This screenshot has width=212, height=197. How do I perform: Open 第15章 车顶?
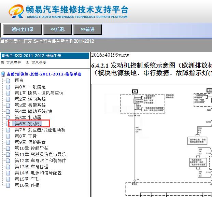[27, 179]
